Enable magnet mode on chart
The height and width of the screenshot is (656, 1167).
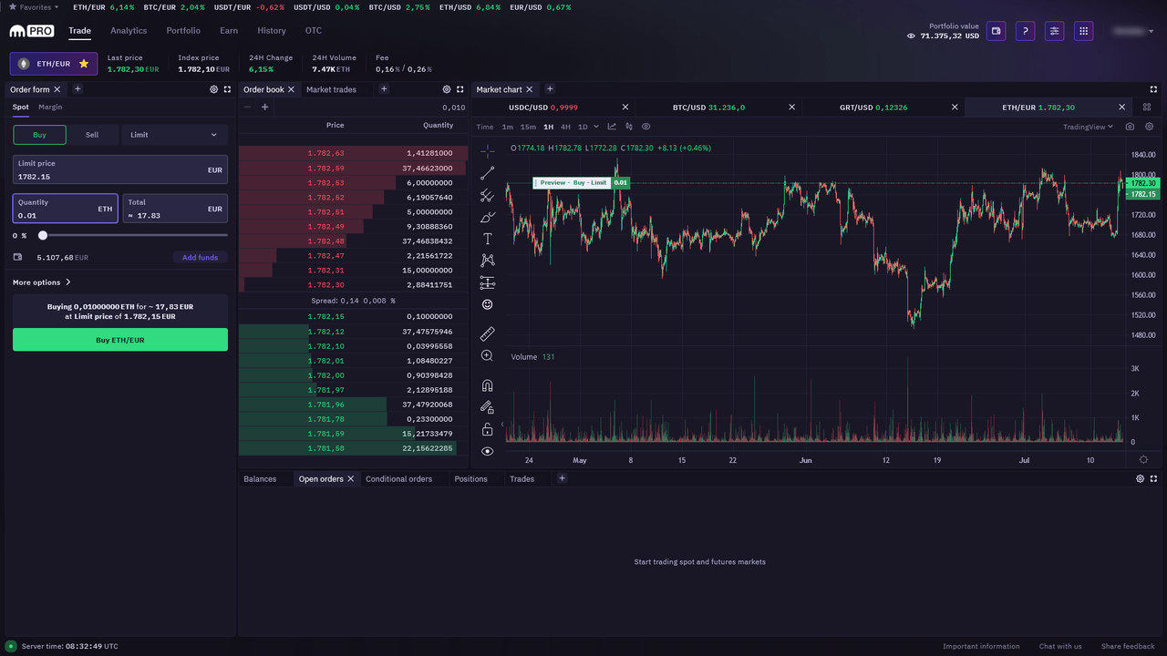[x=487, y=385]
